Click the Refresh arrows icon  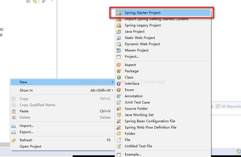click(x=14, y=140)
